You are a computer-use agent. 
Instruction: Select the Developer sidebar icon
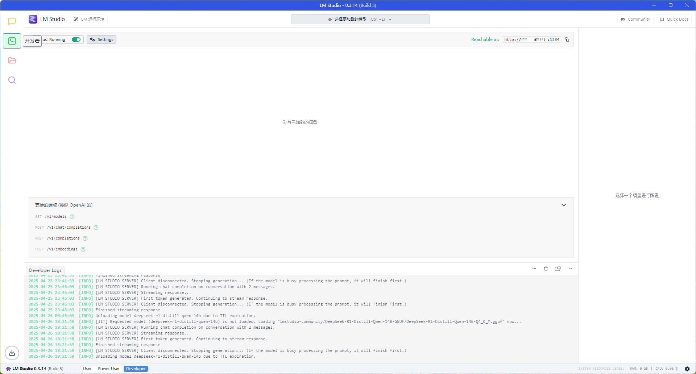[12, 41]
